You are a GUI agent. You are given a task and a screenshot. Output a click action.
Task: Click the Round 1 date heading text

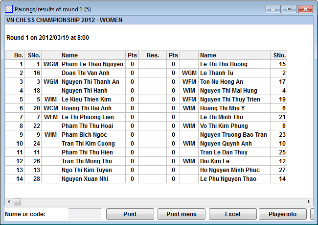(47, 38)
